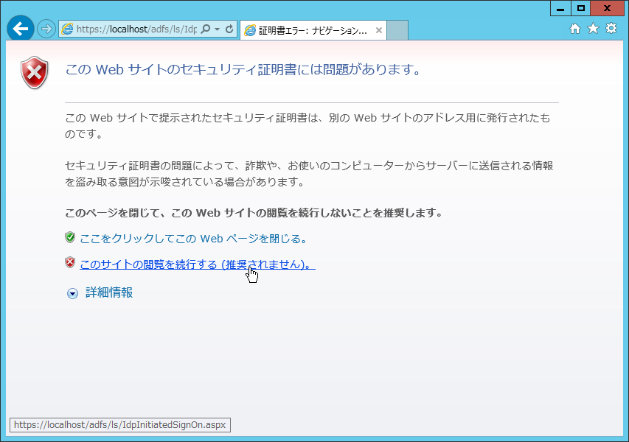Click the paragraph starting セキュリティ証明書の問題によって
The width and height of the screenshot is (629, 442).
tap(309, 174)
